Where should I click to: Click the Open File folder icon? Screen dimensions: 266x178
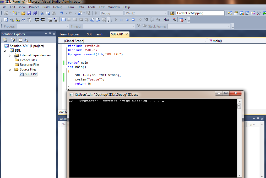click(x=23, y=13)
